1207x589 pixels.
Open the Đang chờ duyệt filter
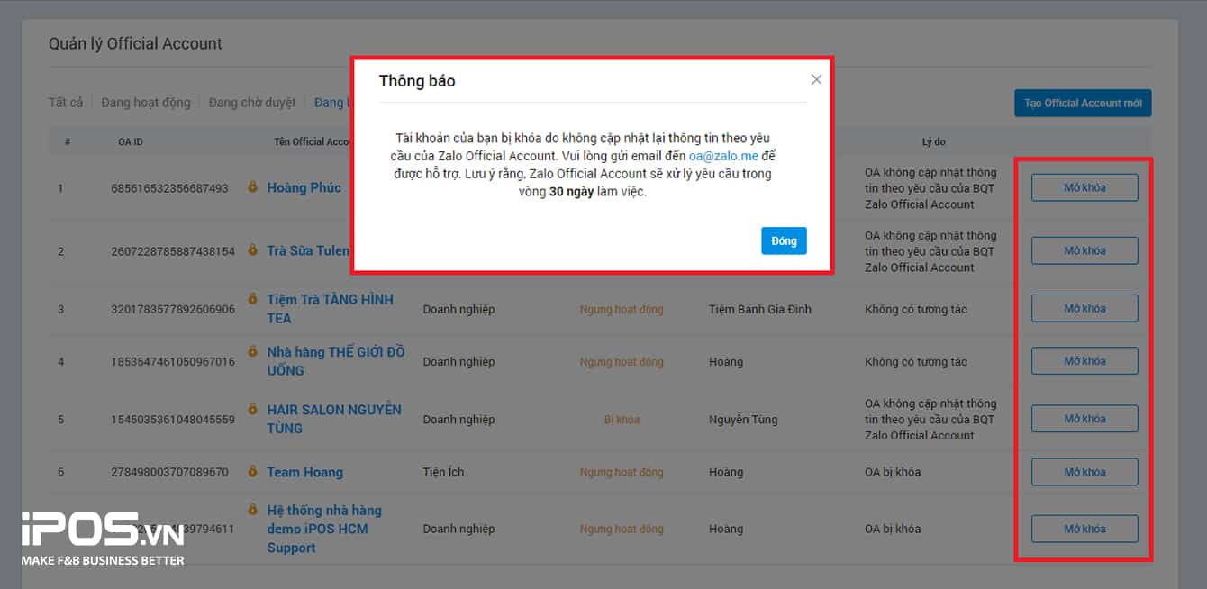coord(251,102)
